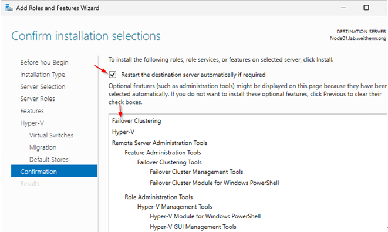Minimize the Add Roles and Features Wizard

tap(343, 8)
